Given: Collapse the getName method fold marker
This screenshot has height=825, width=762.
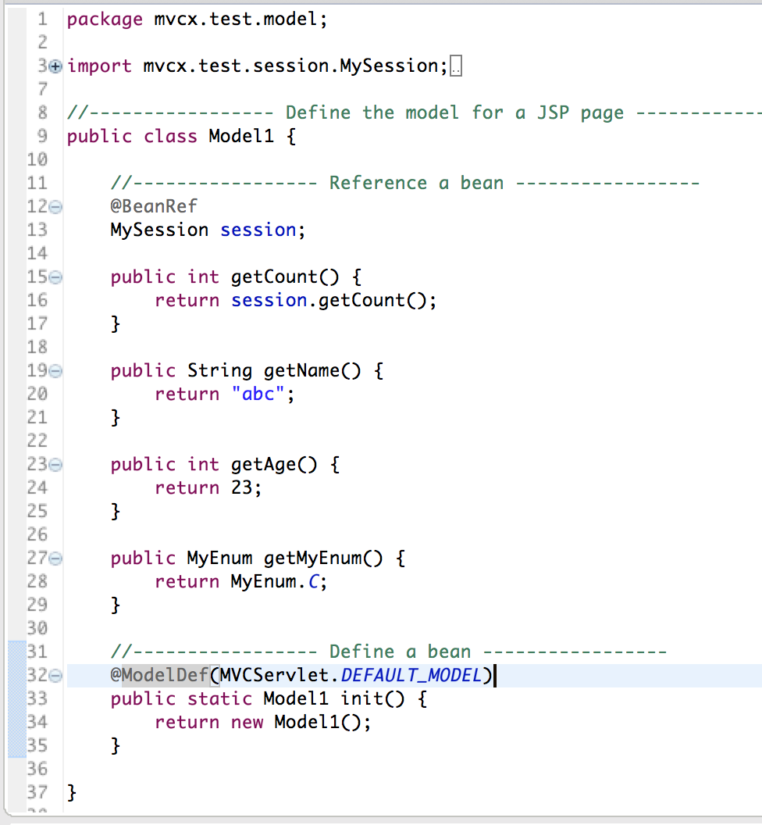Looking at the screenshot, I should tap(54, 372).
